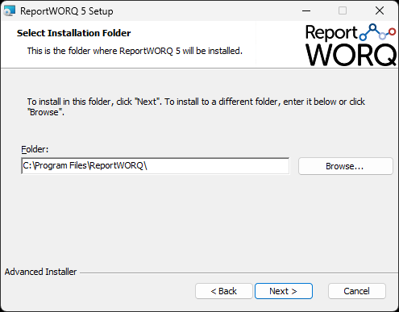Click the instruction text mentioning Browse
Viewport: 399px width, 312px height.
[196, 106]
